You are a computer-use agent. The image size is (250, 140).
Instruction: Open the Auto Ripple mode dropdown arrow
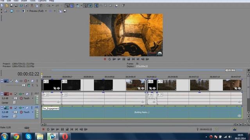(81, 5)
